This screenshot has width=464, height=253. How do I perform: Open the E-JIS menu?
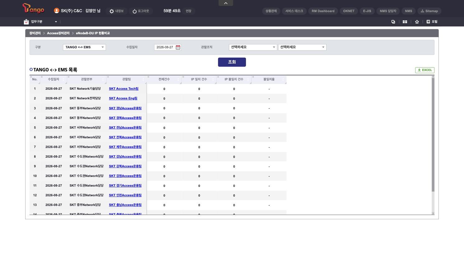pos(367,11)
